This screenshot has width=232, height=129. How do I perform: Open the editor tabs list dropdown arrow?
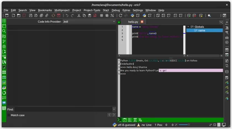221,22
